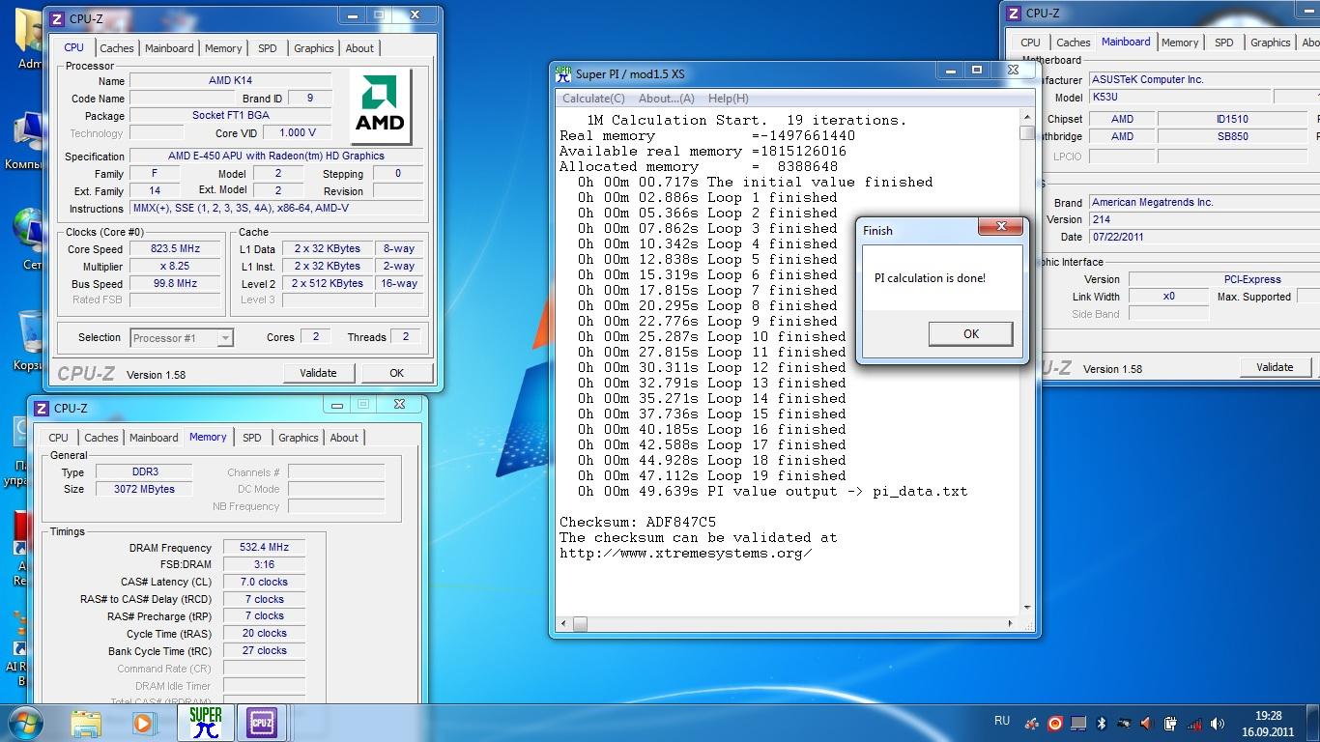Click the Super PI title bar icon
Image resolution: width=1320 pixels, height=742 pixels.
click(563, 74)
